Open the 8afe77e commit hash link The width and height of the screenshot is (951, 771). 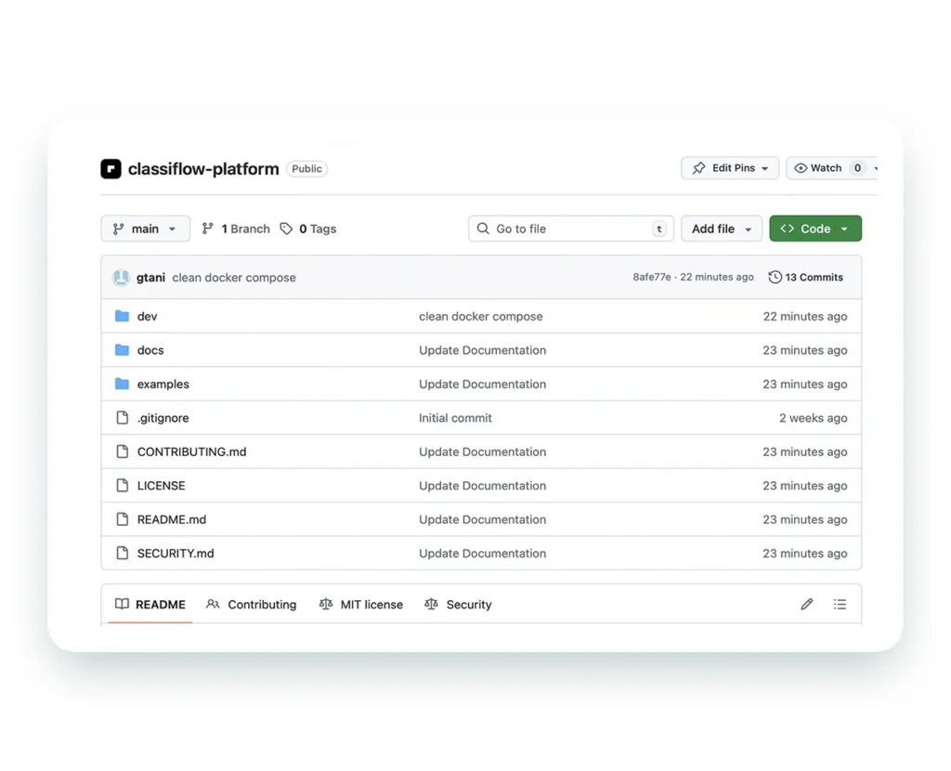pyautogui.click(x=651, y=278)
